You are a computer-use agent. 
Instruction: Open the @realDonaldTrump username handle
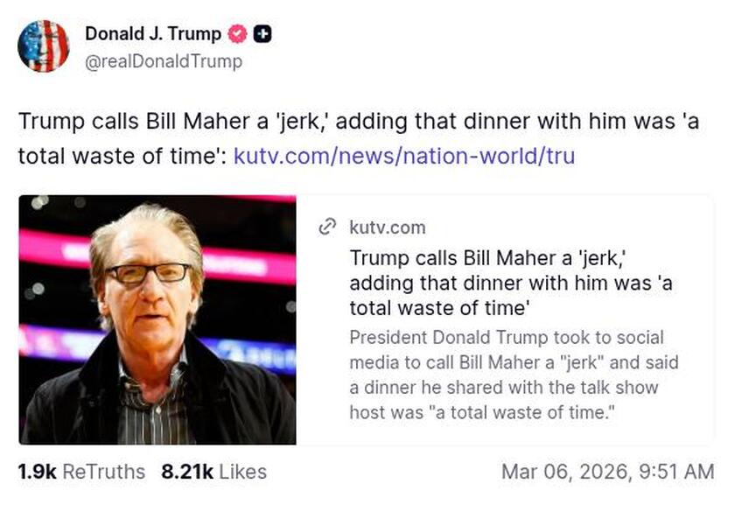click(160, 62)
